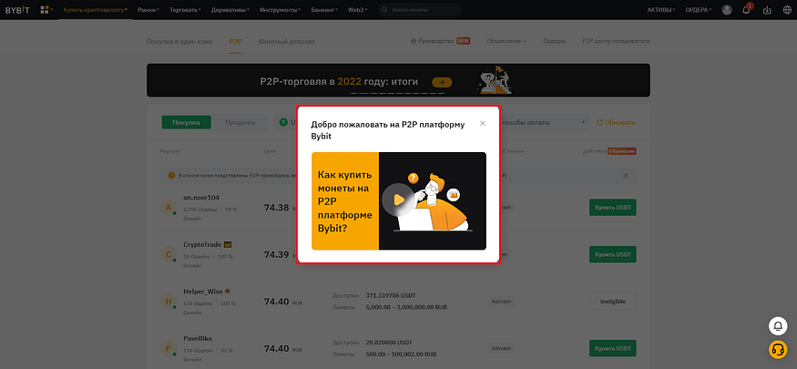The width and height of the screenshot is (797, 369).
Task: Switch to Покупка в один клик tab
Action: [179, 41]
